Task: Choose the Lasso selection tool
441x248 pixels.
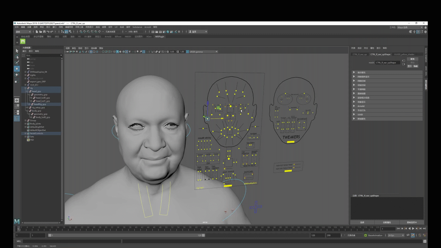Action: point(17,56)
